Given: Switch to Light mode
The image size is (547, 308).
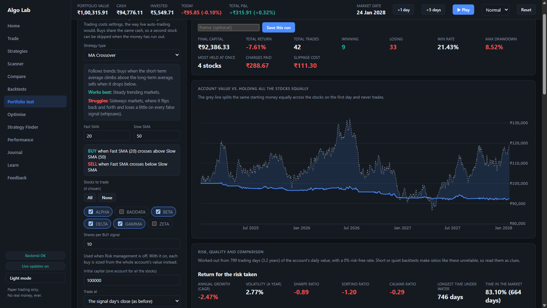Looking at the screenshot, I should pos(35,278).
